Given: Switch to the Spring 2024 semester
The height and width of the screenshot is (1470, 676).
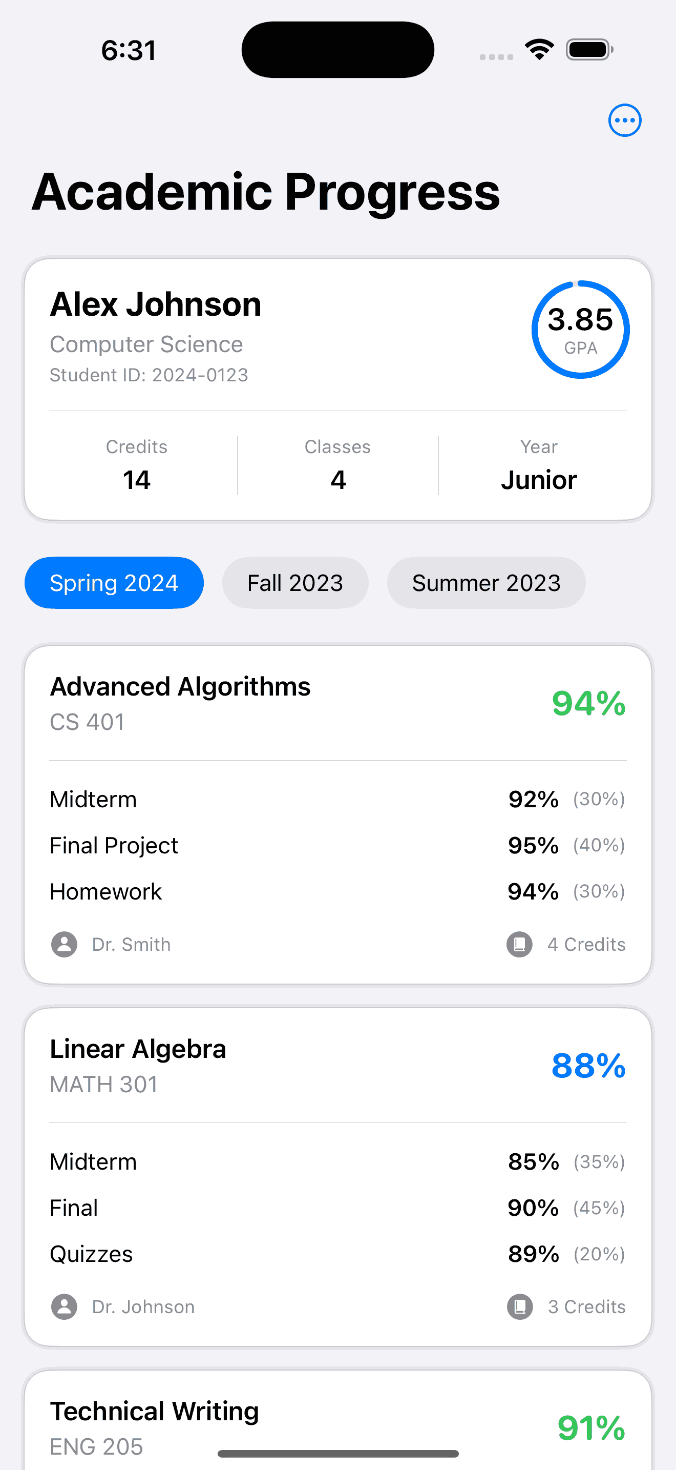Looking at the screenshot, I should 113,583.
